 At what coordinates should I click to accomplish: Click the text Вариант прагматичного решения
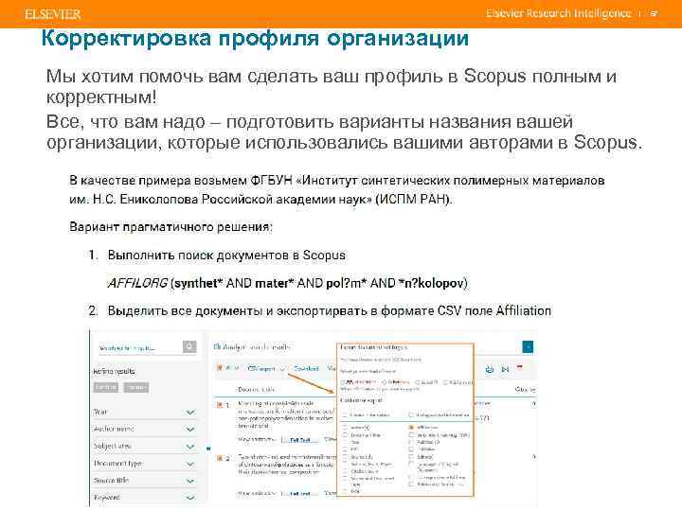(x=170, y=227)
